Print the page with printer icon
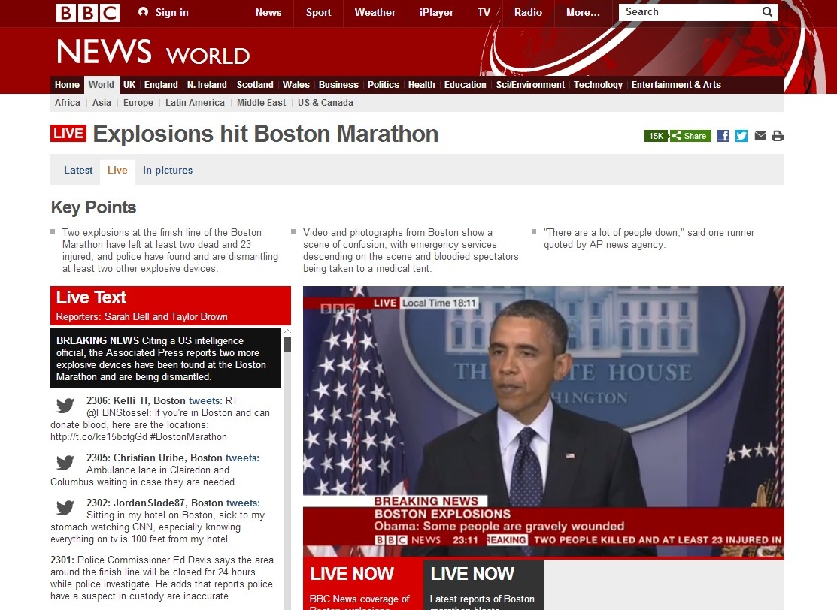 (x=778, y=136)
